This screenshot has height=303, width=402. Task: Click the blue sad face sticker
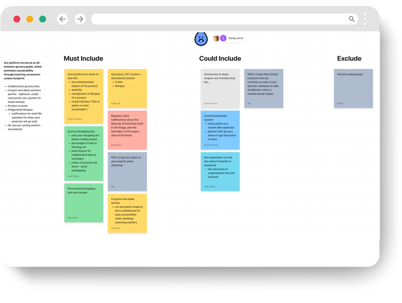pyautogui.click(x=201, y=39)
